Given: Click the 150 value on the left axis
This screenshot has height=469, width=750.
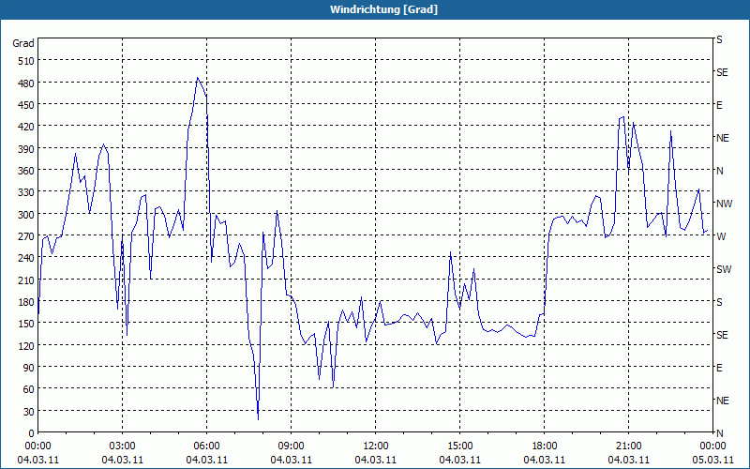Looking at the screenshot, I should pos(26,324).
